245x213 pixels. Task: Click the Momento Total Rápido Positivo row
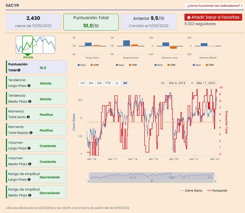[x=36, y=130]
